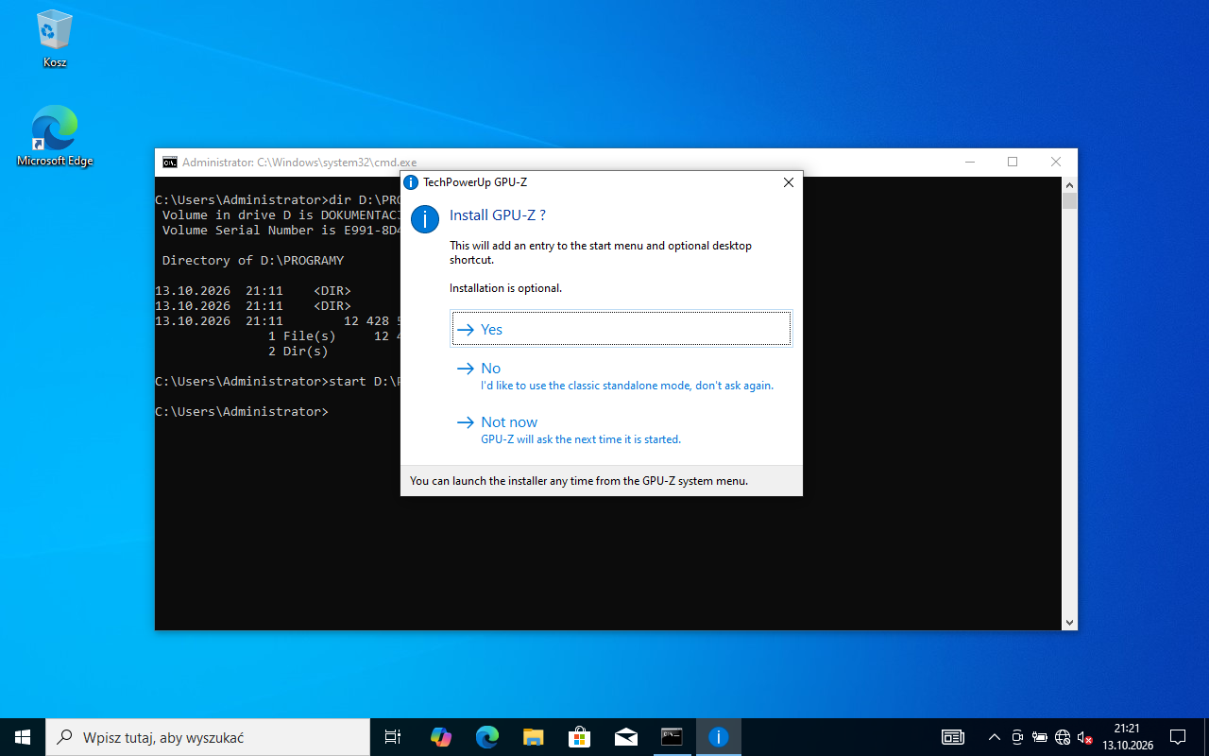Open File Explorer from the taskbar

[533, 737]
